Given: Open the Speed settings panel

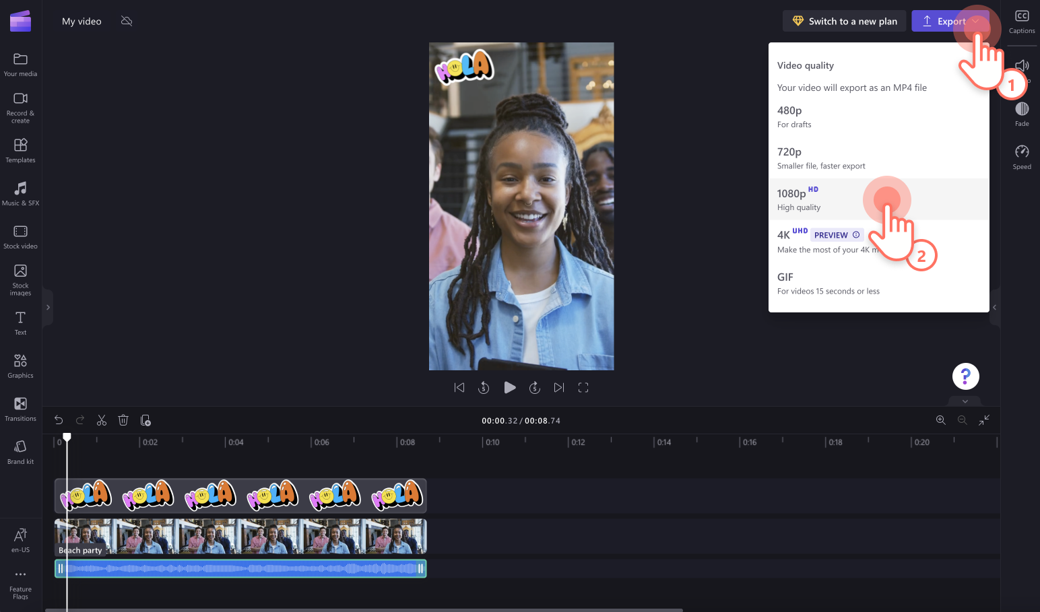Looking at the screenshot, I should point(1022,156).
